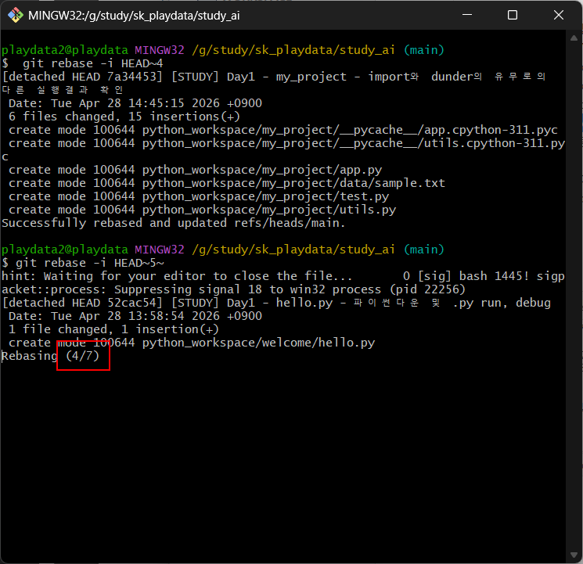Image resolution: width=583 pixels, height=564 pixels.
Task: Click the 'python_workspace/my_project/test.py' line
Action: (x=199, y=196)
